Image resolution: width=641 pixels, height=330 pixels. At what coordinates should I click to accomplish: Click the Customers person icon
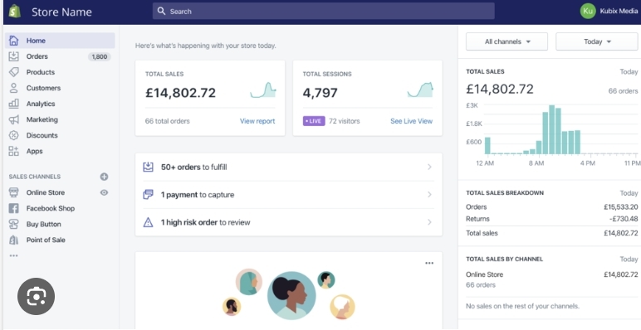[13, 88]
